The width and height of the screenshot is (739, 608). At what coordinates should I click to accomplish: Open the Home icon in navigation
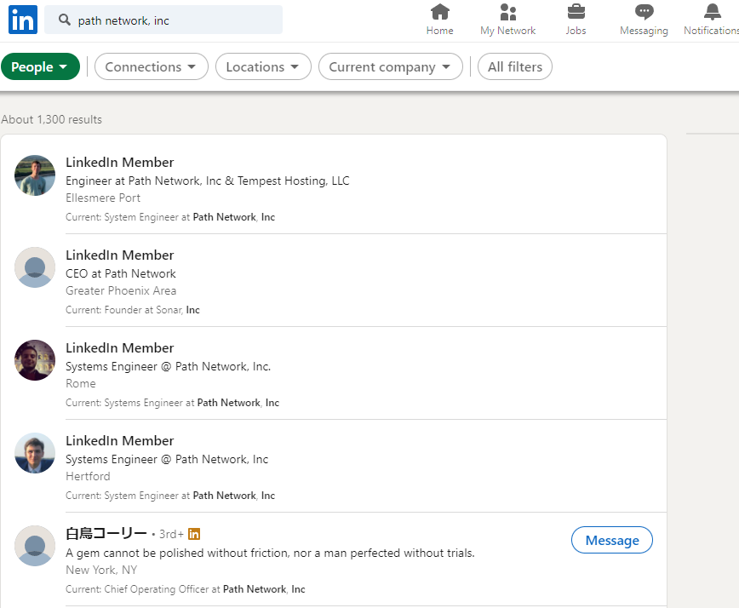[x=439, y=12]
